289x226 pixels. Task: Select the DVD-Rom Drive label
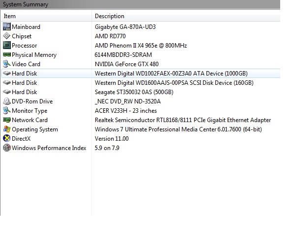tap(32, 101)
